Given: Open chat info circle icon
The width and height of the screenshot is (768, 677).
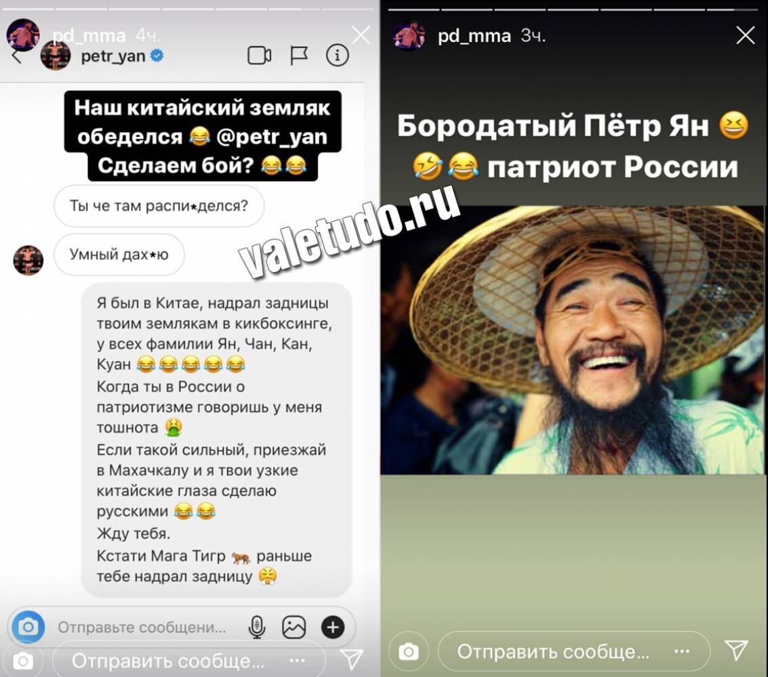Looking at the screenshot, I should point(338,56).
